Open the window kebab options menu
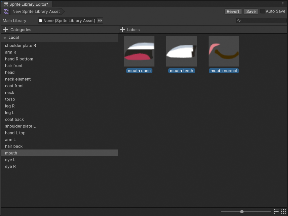This screenshot has height=216, width=288. pyautogui.click(x=283, y=4)
